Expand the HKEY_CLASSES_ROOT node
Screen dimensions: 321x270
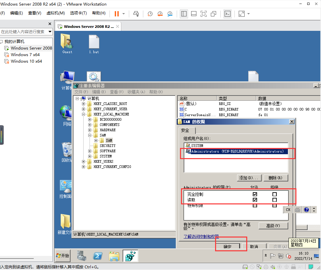tap(83, 104)
